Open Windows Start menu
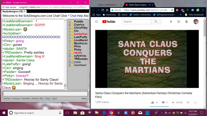 pyautogui.click(x=4, y=113)
